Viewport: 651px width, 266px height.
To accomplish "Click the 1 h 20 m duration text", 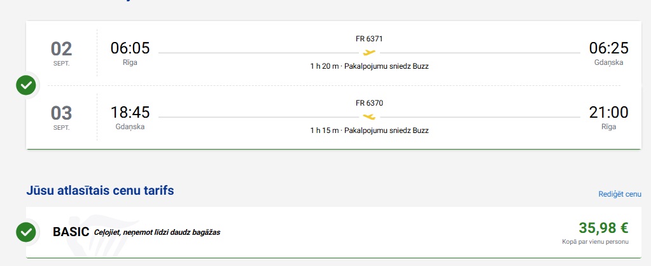I will coord(324,66).
